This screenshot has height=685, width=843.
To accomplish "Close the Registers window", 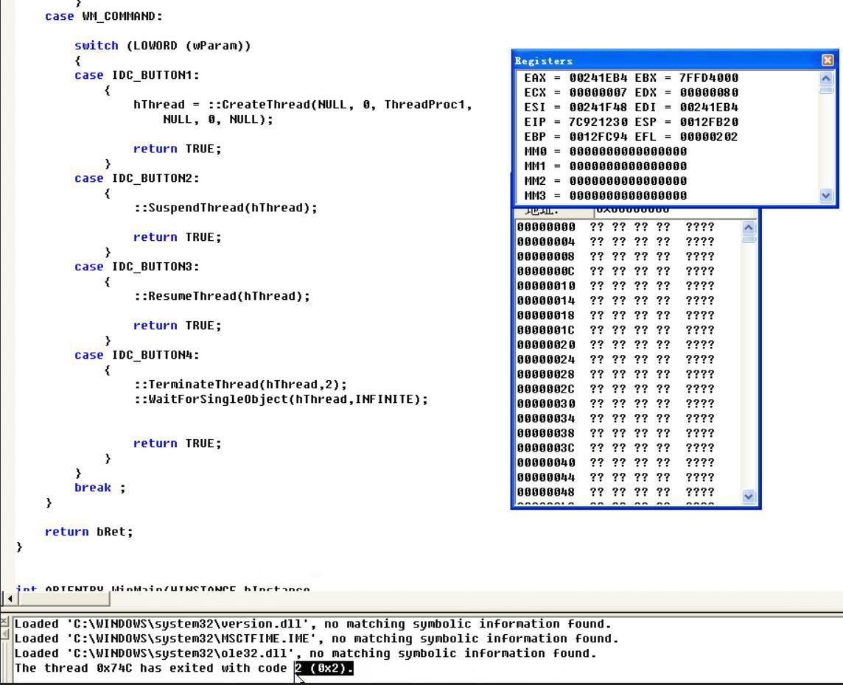I will tap(828, 60).
